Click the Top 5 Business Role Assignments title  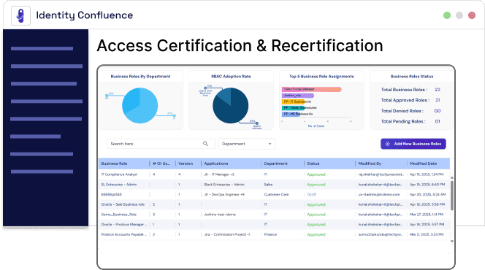point(321,77)
